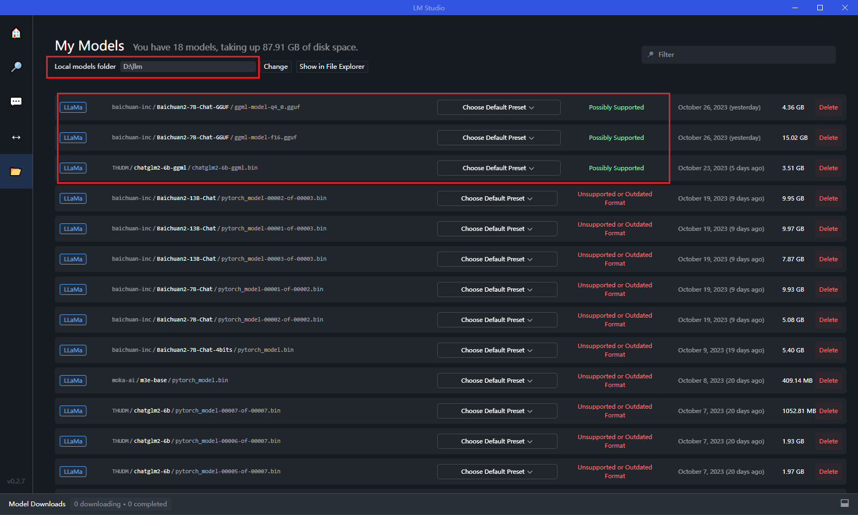Click LLaMa badge for pytorch_model-00001-of-00002.bin
Screen dimensions: 858x515
pyautogui.click(x=73, y=289)
